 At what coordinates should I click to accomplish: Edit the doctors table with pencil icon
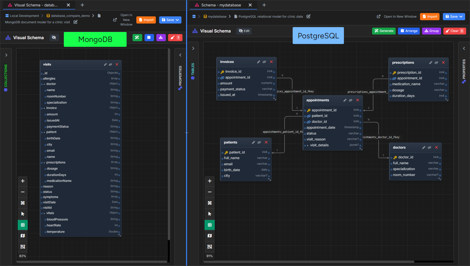(x=424, y=148)
